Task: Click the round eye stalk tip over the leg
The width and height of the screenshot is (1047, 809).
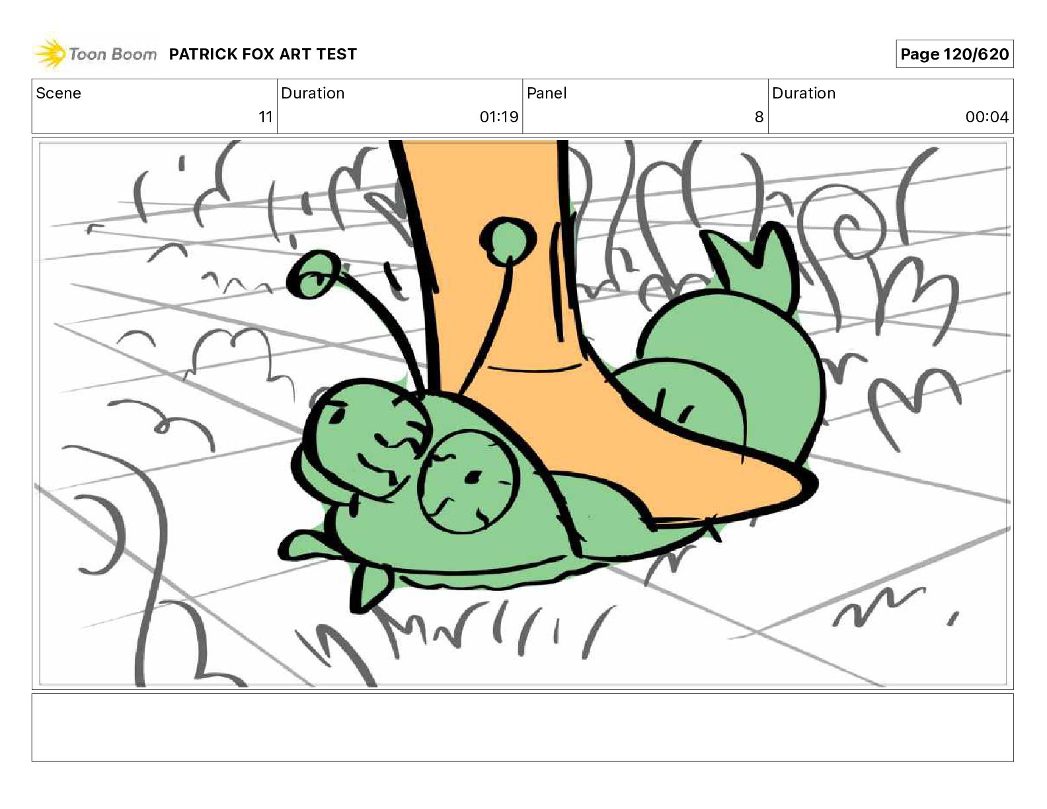Action: tap(508, 240)
